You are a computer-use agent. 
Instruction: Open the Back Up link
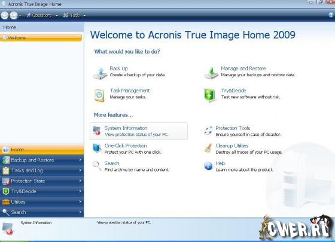coord(118,69)
